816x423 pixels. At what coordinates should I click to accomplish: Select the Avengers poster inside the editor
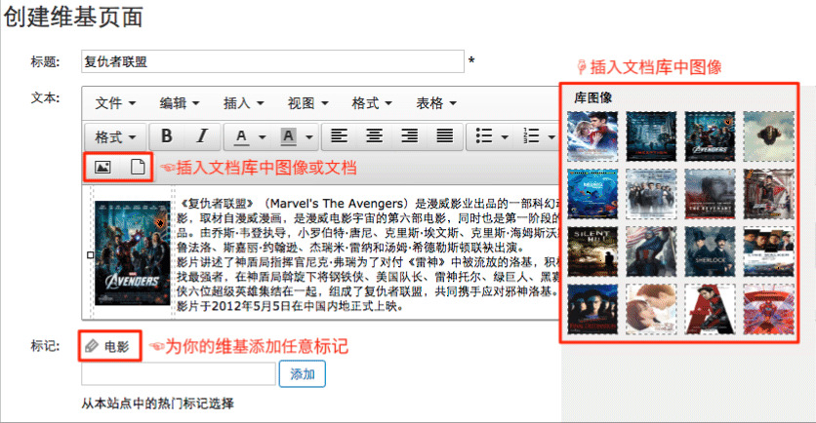click(x=132, y=253)
